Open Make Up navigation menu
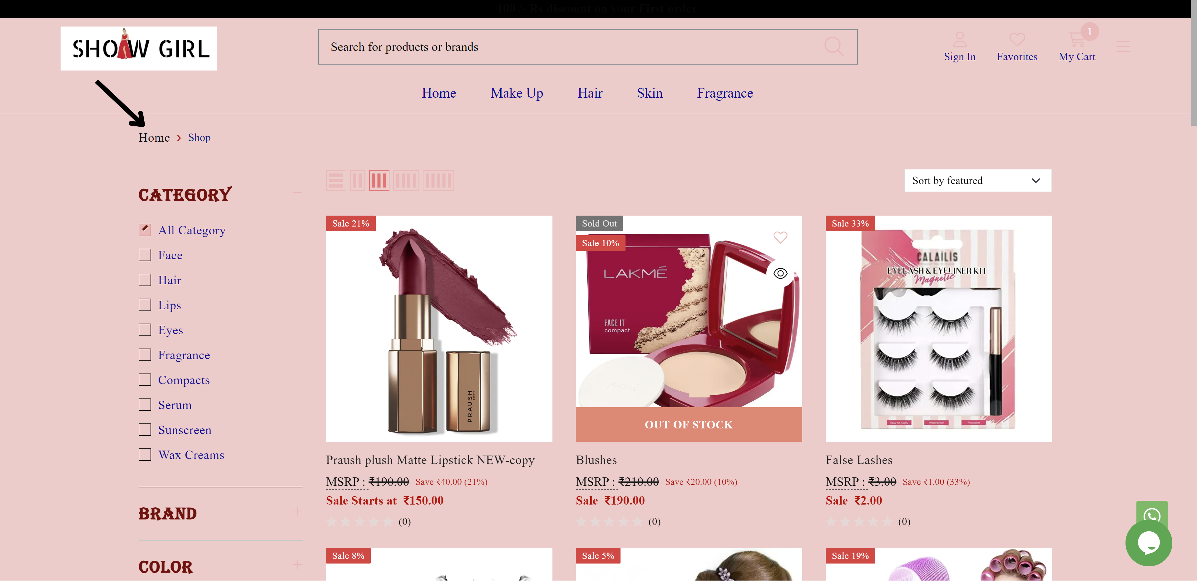 click(x=516, y=93)
